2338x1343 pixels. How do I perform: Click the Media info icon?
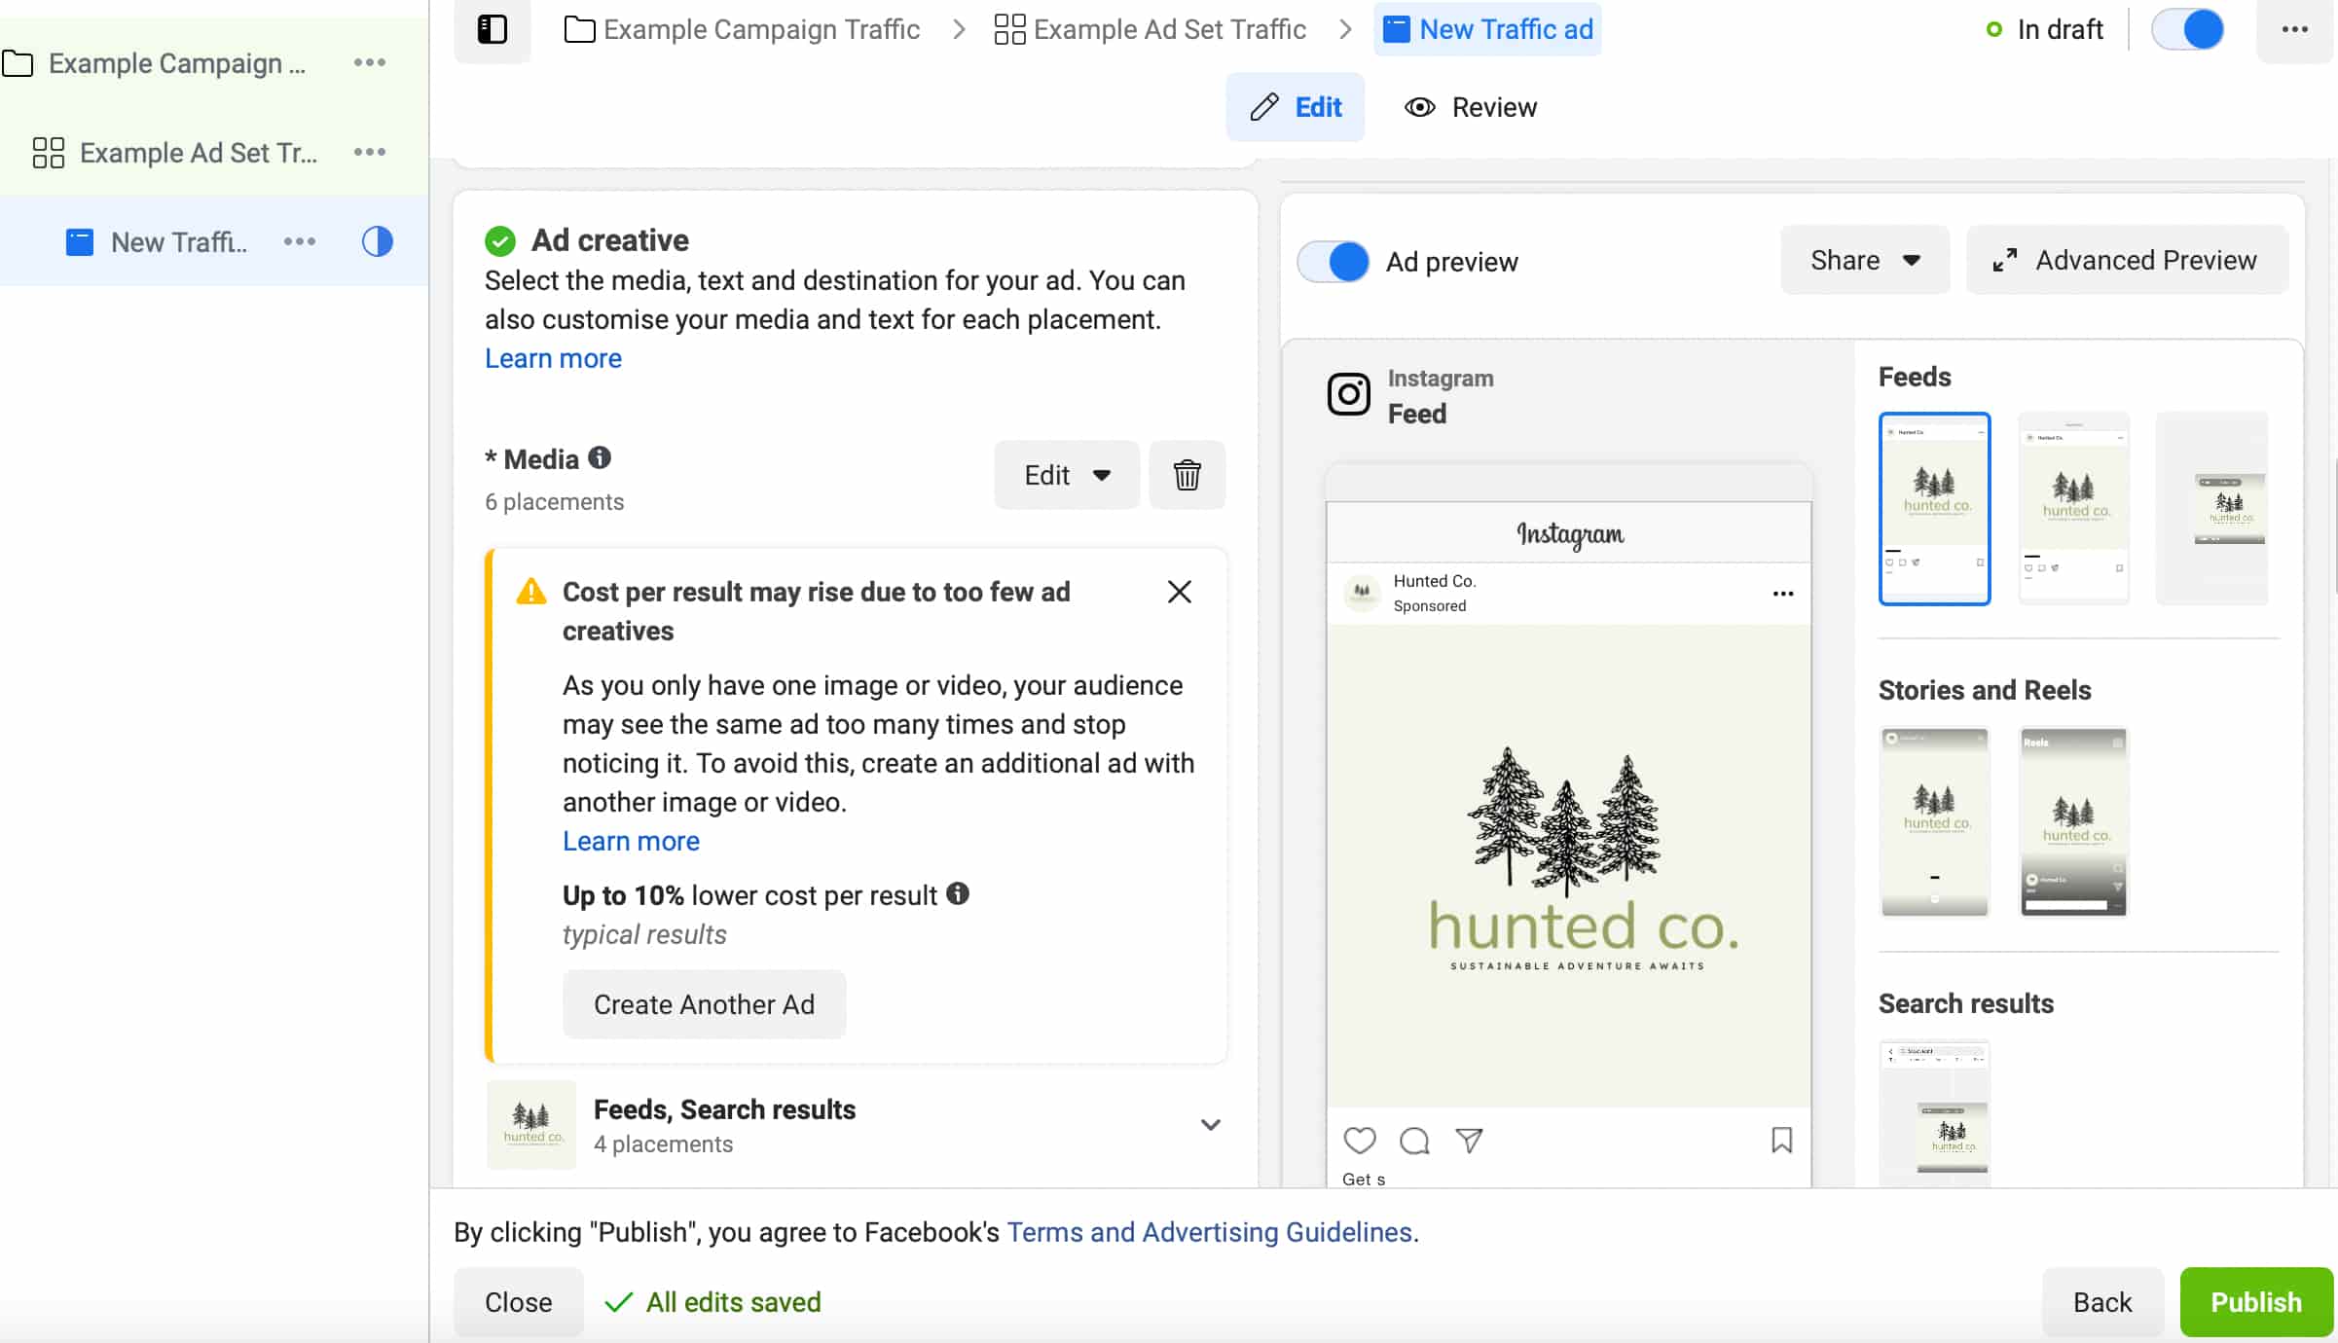click(x=599, y=457)
